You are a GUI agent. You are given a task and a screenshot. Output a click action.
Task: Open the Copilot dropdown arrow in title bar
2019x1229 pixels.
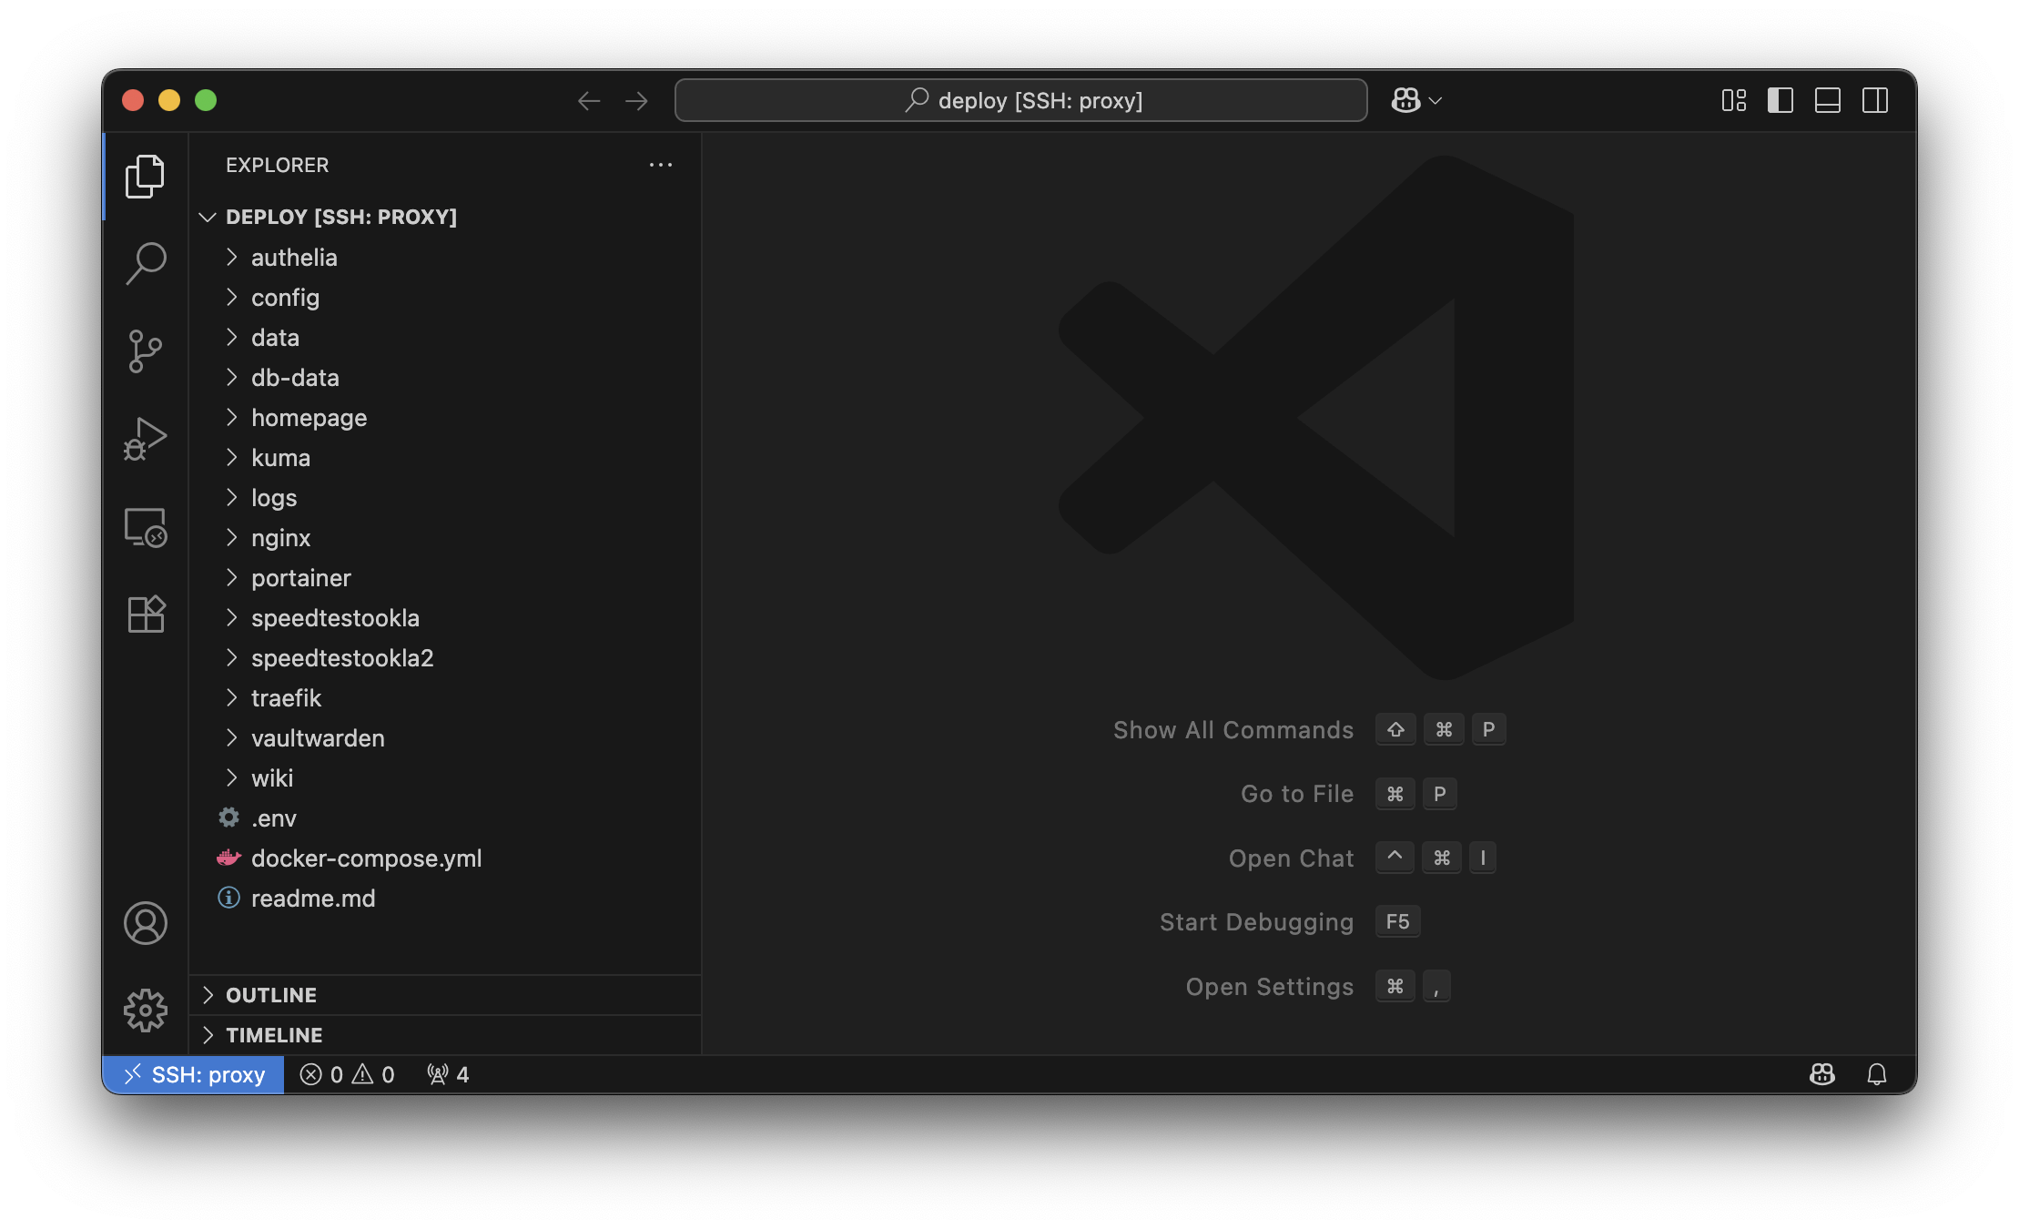tap(1436, 100)
